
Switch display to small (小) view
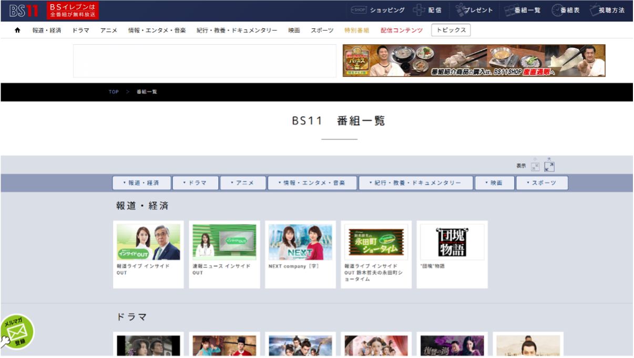[x=535, y=166]
